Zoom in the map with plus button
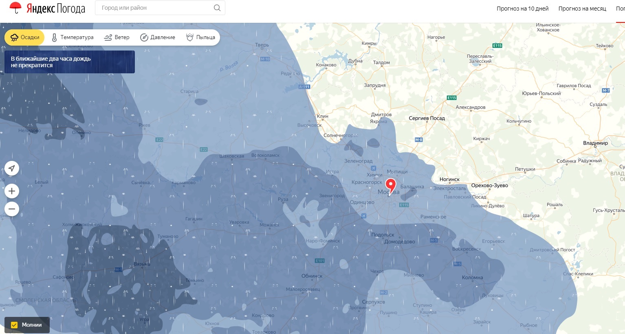The height and width of the screenshot is (334, 625). pyautogui.click(x=12, y=191)
